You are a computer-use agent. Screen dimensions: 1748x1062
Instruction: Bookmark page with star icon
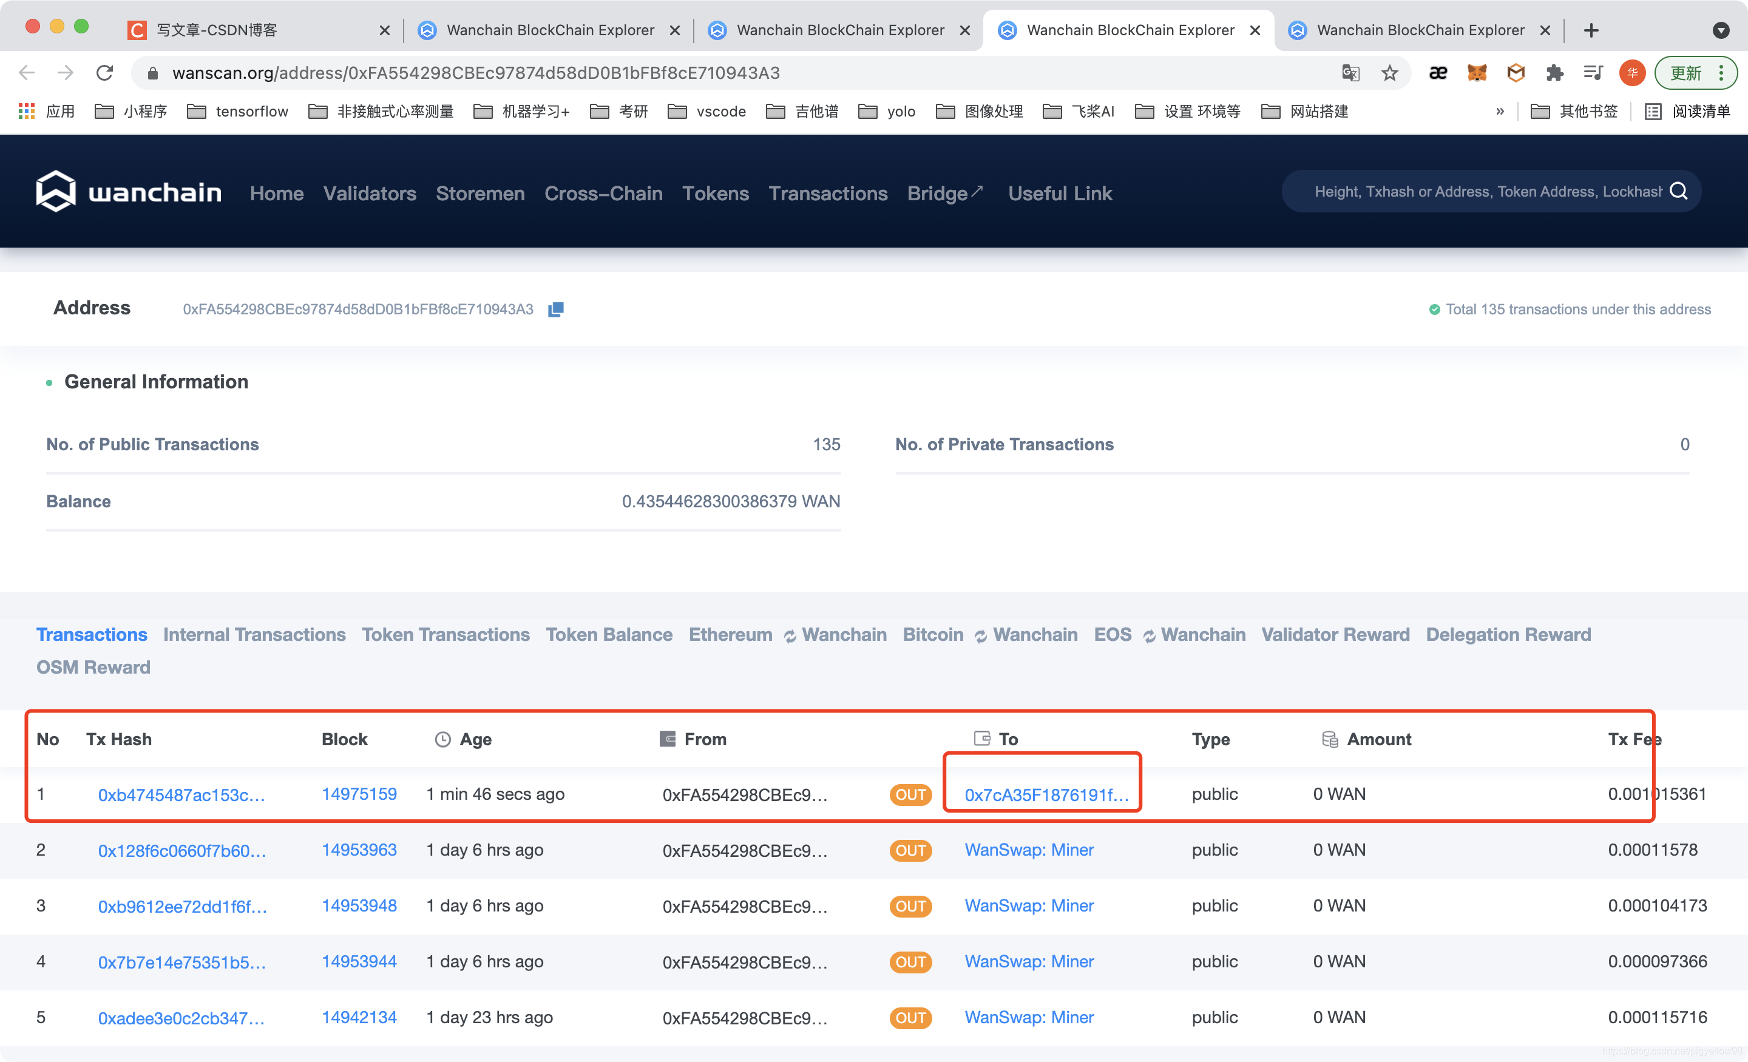(1389, 72)
